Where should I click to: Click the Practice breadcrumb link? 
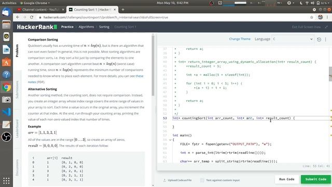point(67,27)
